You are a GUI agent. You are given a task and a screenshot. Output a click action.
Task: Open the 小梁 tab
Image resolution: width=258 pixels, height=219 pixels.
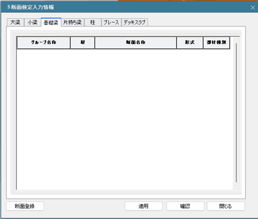32,22
